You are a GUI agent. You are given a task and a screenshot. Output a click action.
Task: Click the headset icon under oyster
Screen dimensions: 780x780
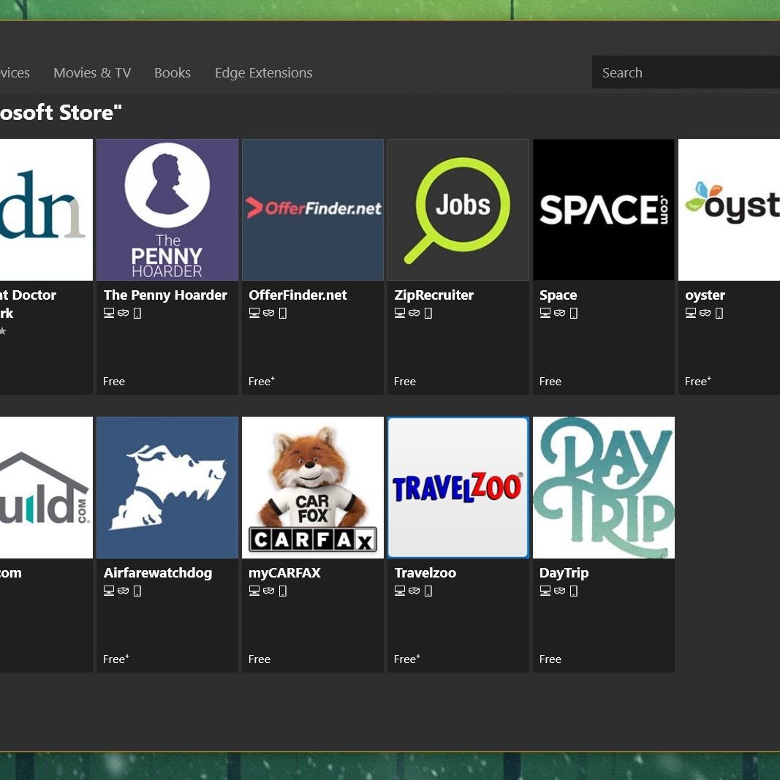[x=705, y=313]
